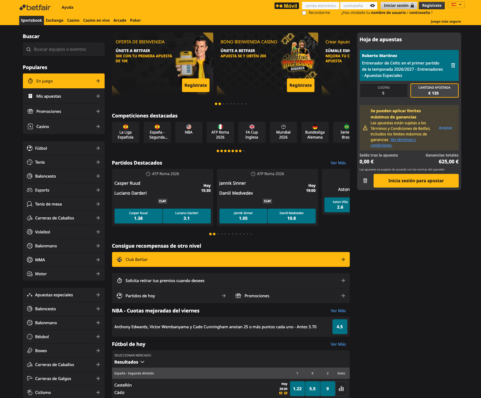The height and width of the screenshot is (398, 481).
Task: Click first dot of promo banner carousel
Action: [216, 104]
